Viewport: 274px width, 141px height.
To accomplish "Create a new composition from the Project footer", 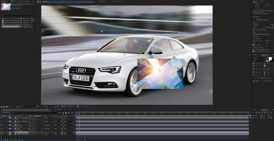I will 7,107.
